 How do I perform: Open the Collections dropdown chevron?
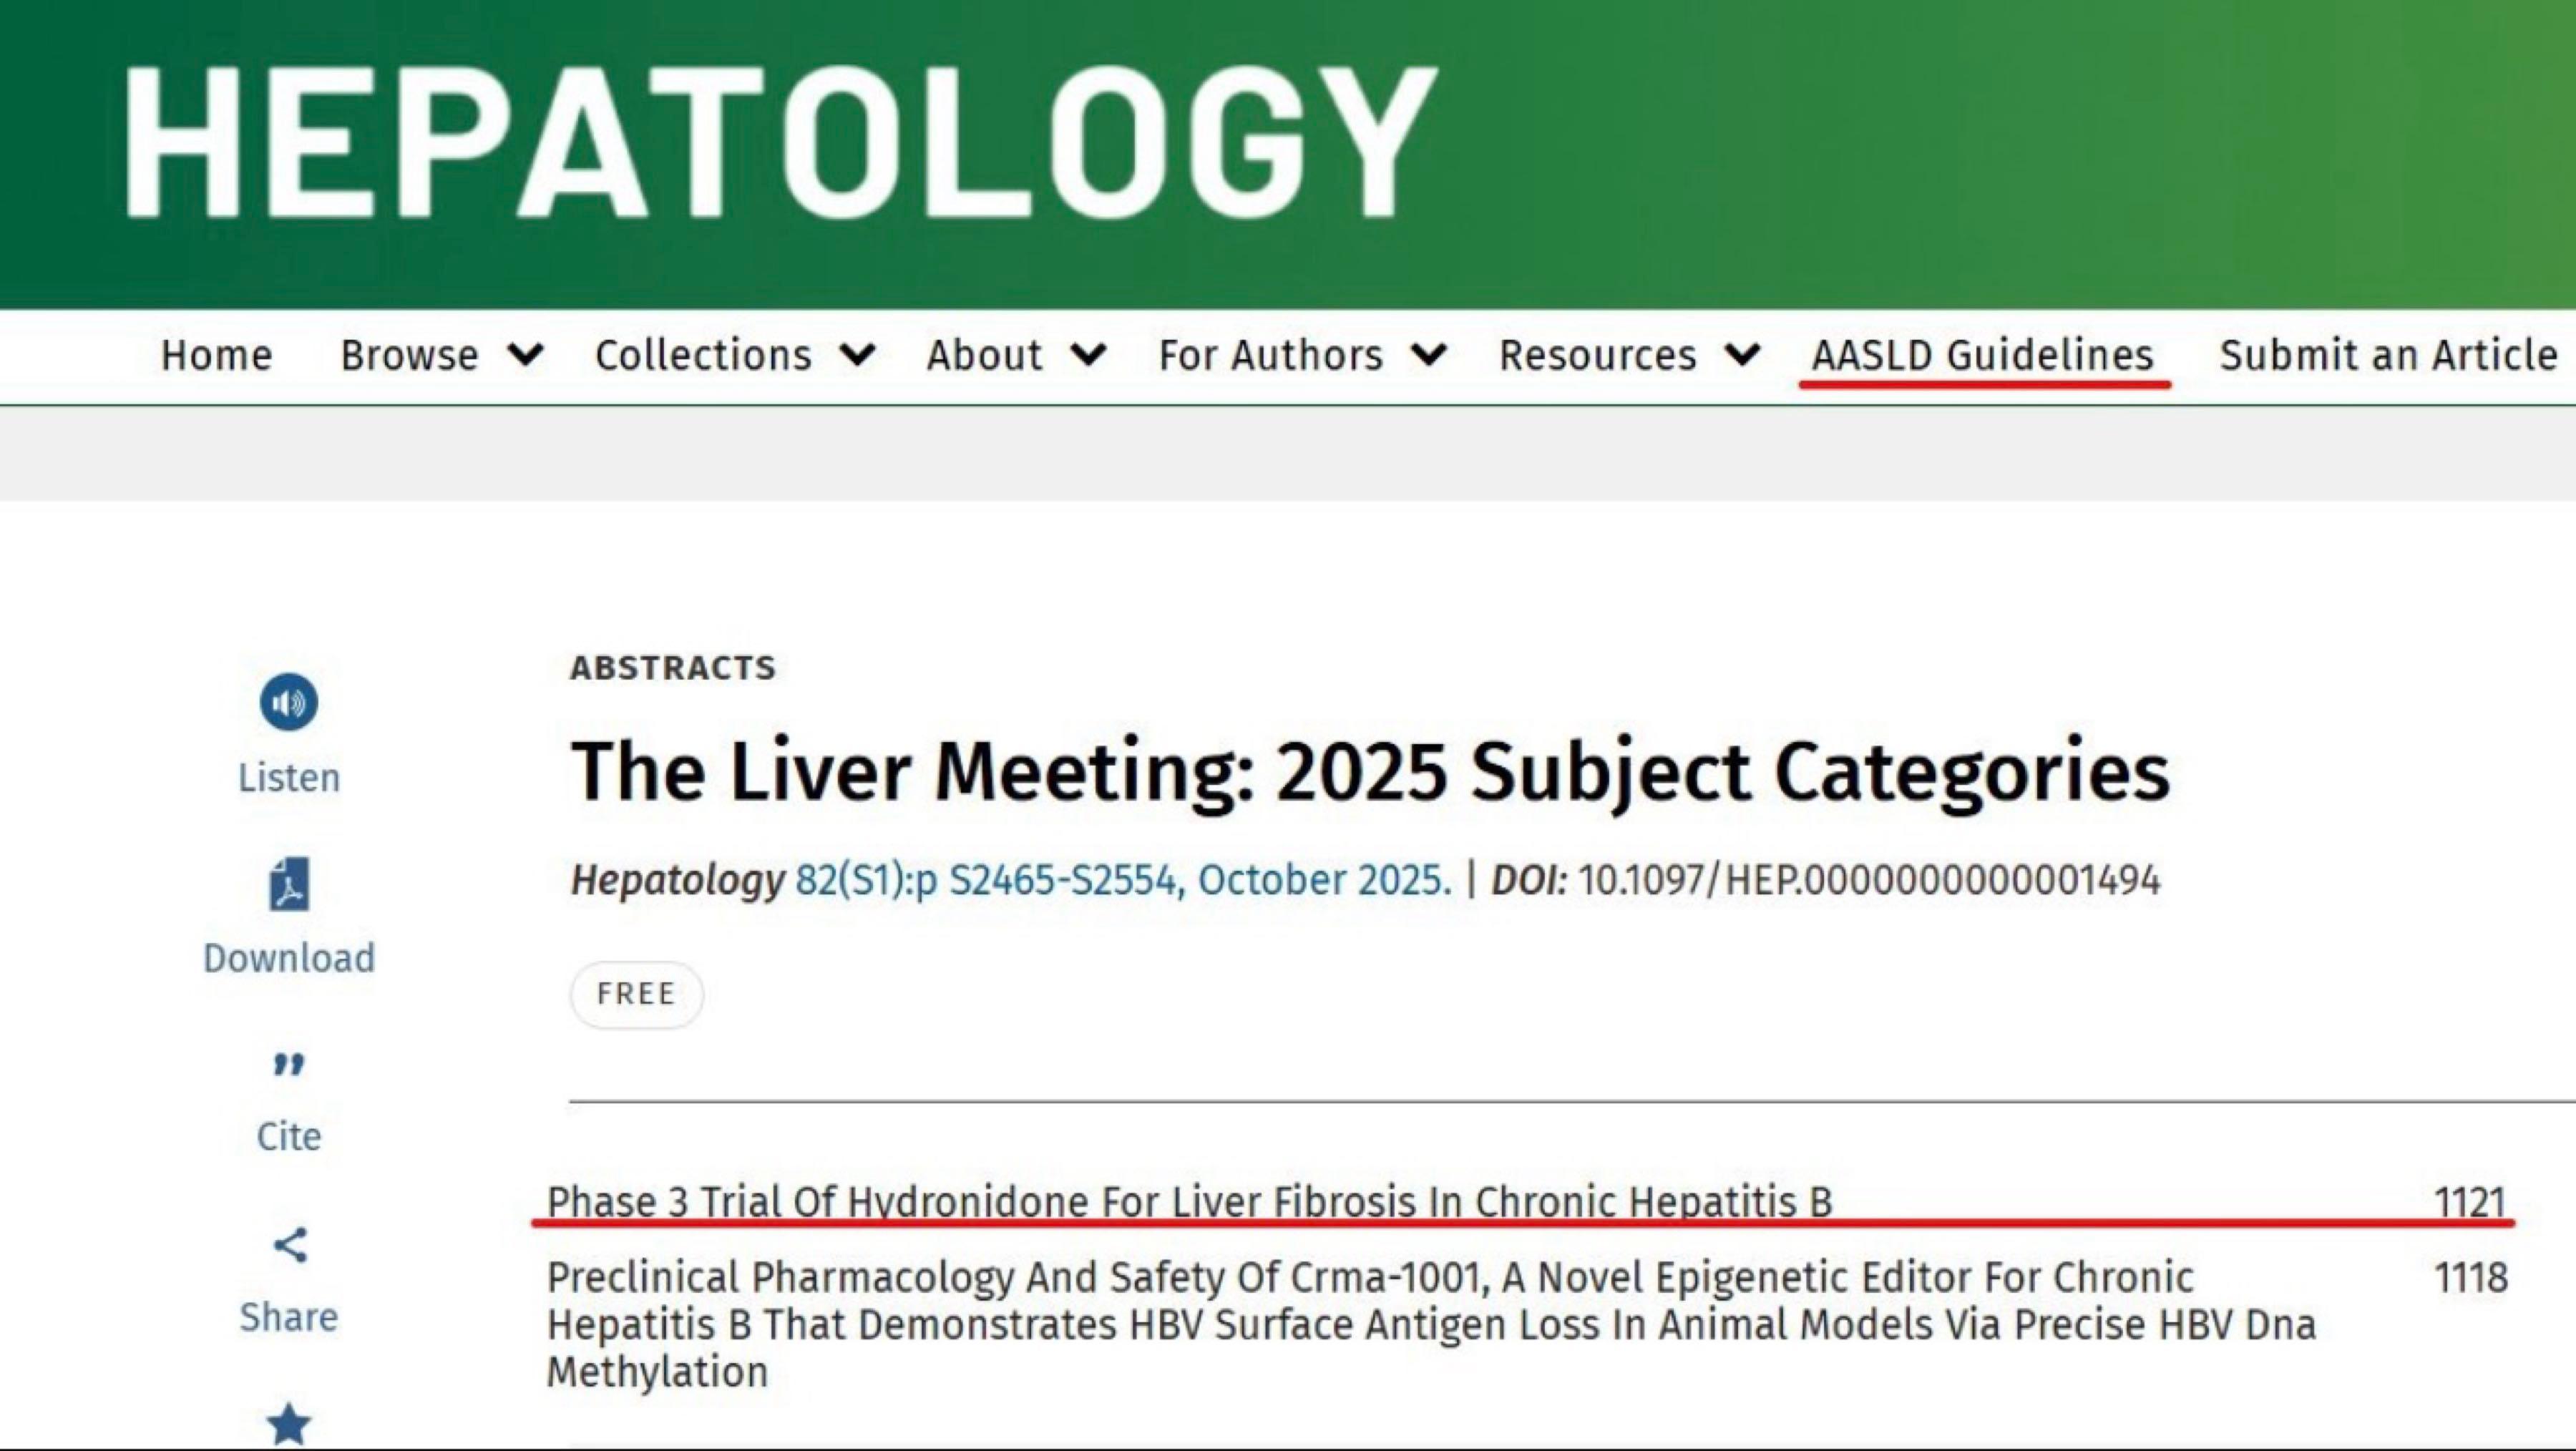(x=858, y=355)
